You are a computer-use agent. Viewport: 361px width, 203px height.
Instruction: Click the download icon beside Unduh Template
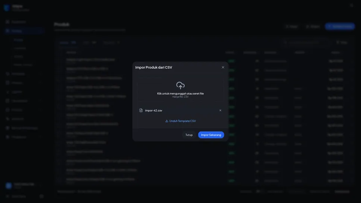(167, 121)
